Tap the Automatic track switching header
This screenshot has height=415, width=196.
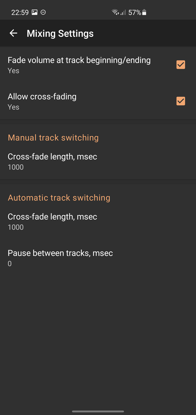59,198
